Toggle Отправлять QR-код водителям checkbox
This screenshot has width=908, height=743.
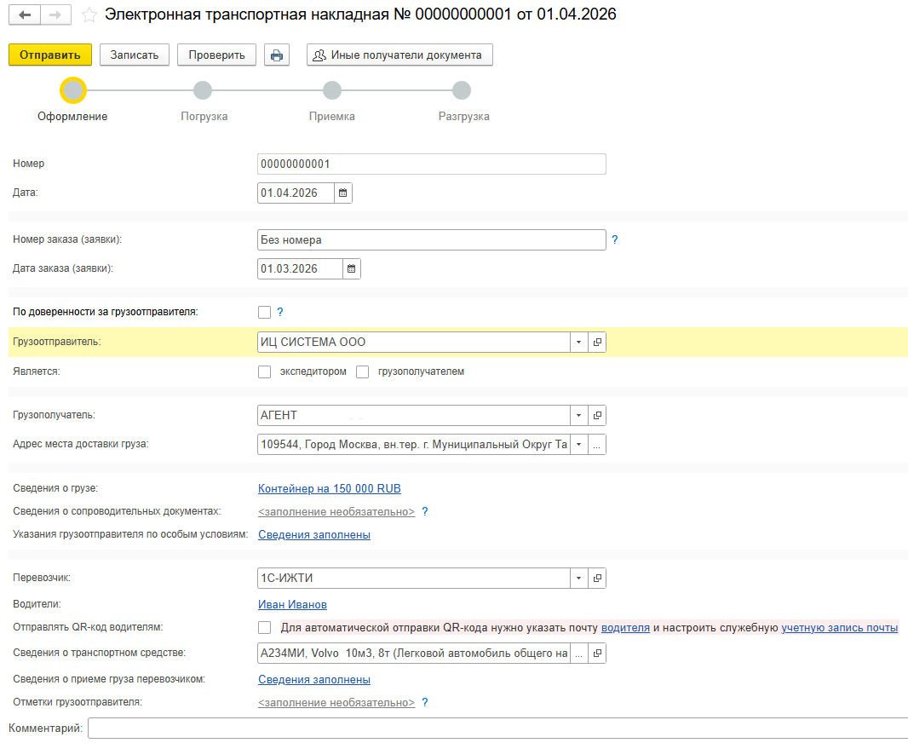[x=264, y=628]
